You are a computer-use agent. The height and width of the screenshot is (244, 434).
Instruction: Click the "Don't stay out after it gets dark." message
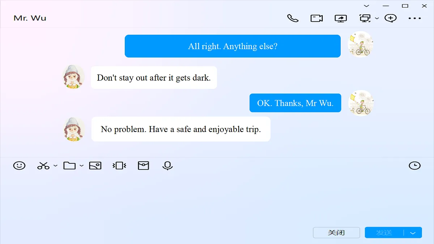coord(154,77)
